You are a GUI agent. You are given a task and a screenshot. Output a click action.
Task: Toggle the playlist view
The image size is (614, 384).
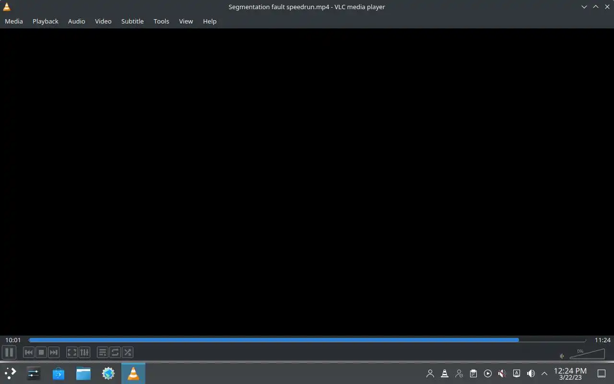click(x=103, y=352)
